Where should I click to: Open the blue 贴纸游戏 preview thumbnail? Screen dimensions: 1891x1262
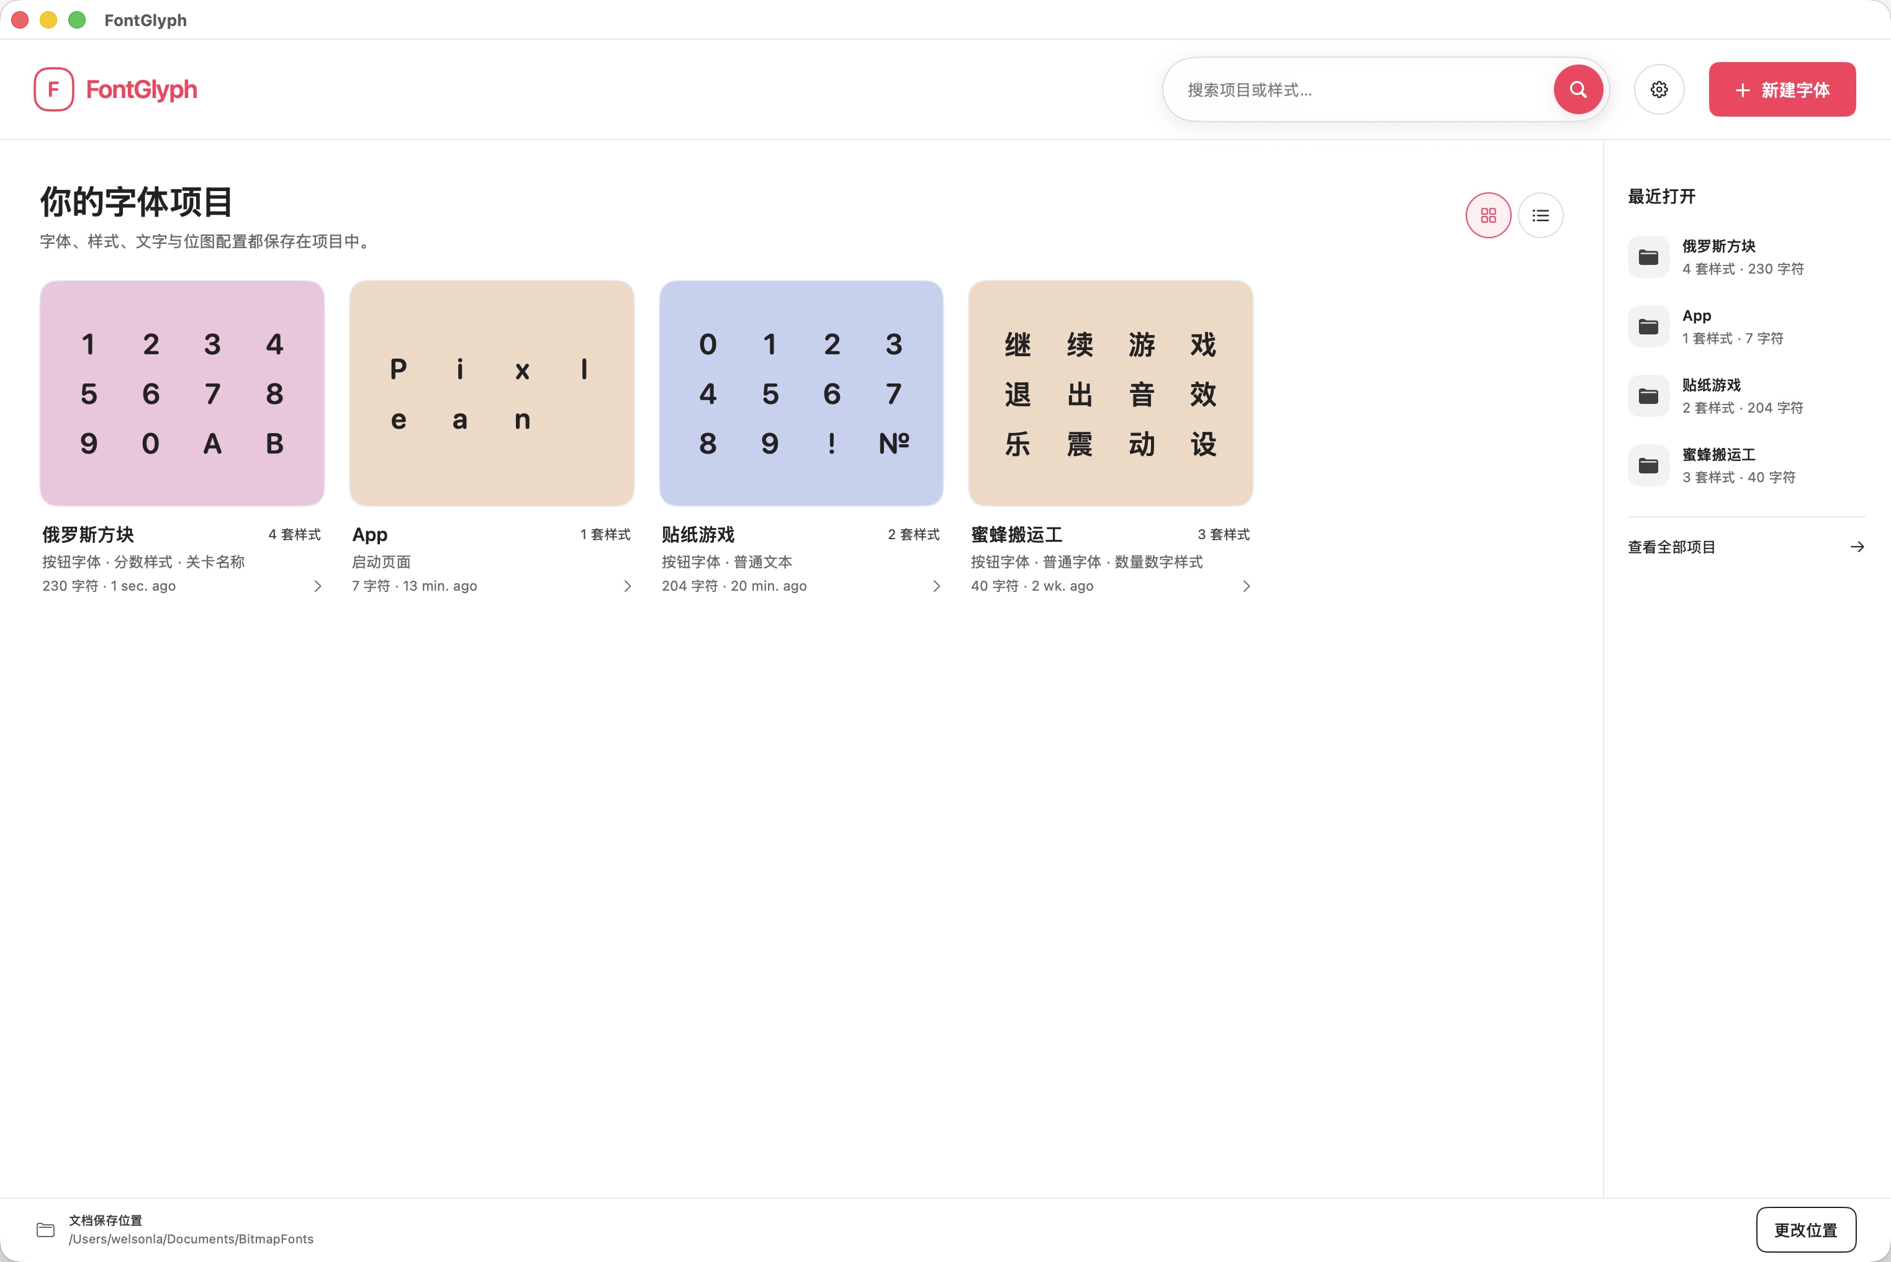tap(801, 393)
